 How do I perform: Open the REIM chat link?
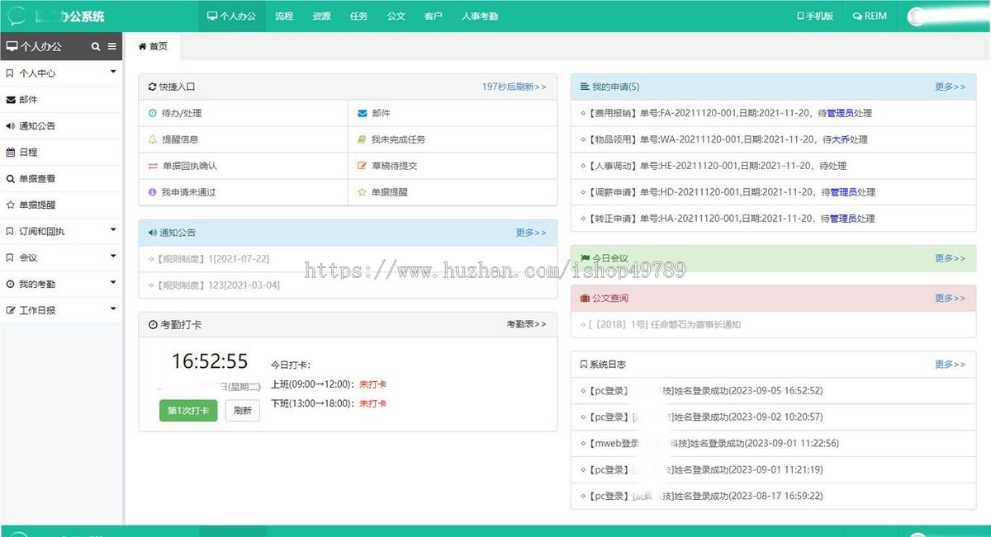tap(870, 16)
